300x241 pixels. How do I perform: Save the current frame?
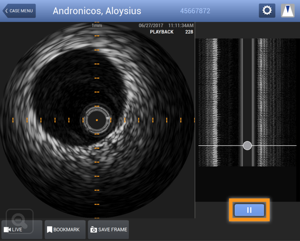(x=109, y=229)
